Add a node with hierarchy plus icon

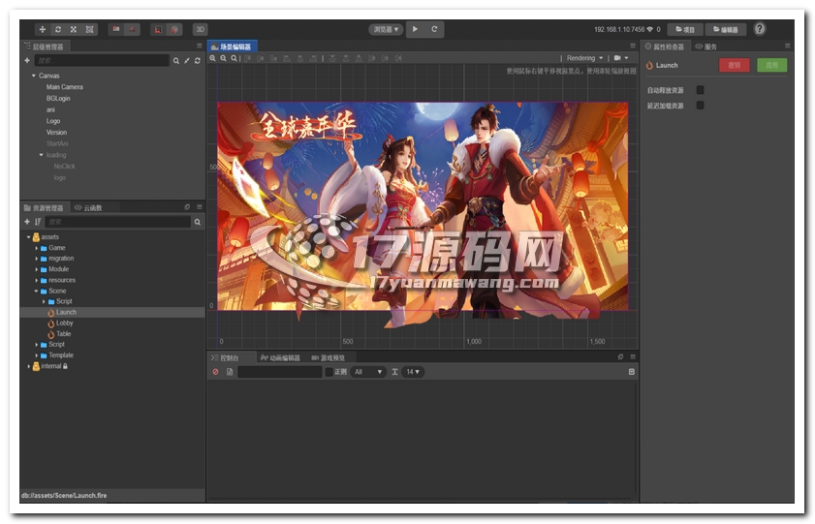click(x=27, y=61)
